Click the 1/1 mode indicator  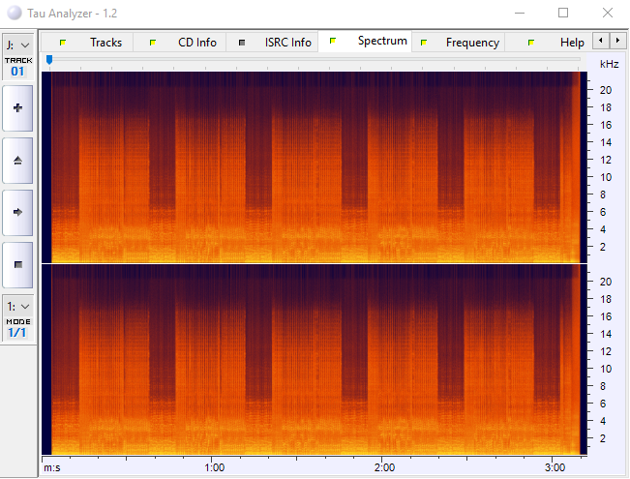[x=18, y=332]
